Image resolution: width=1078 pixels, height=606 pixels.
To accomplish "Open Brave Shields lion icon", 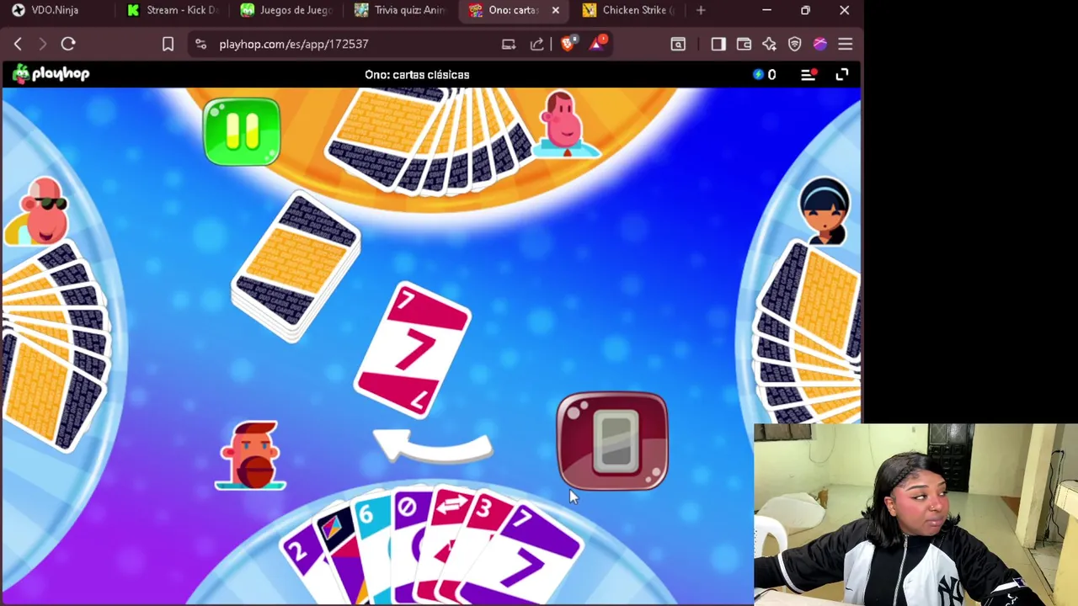I will (568, 44).
